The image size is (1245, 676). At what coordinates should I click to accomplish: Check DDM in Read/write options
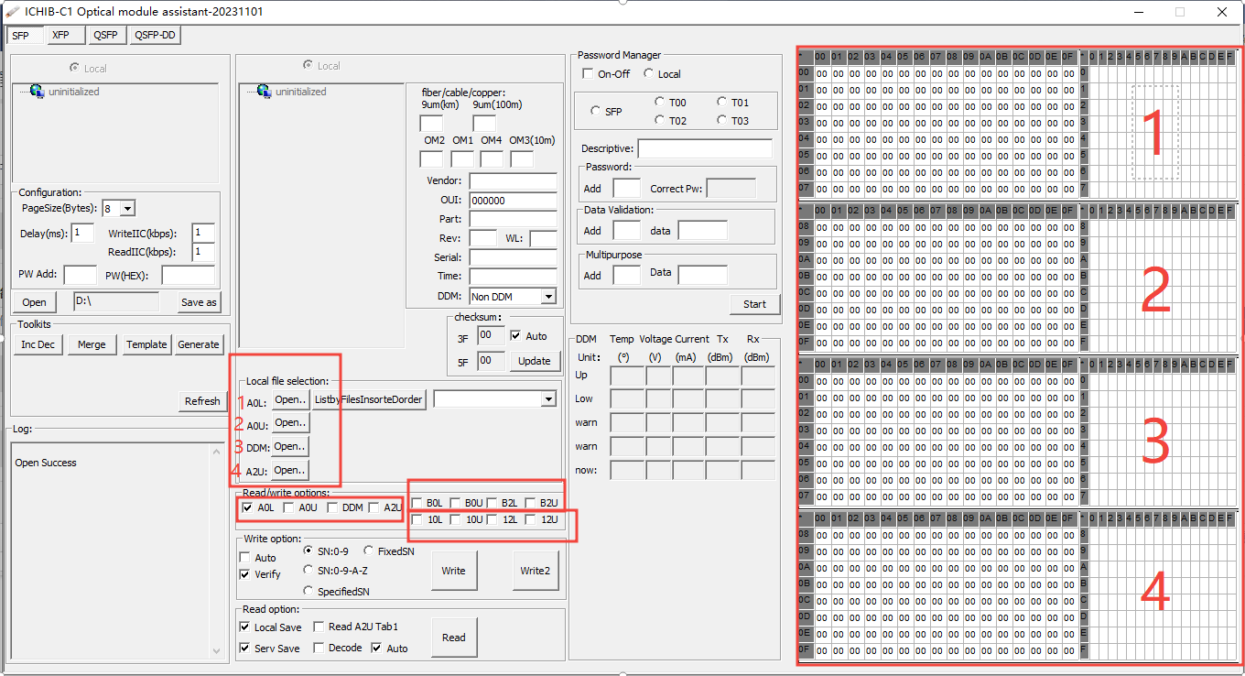333,507
